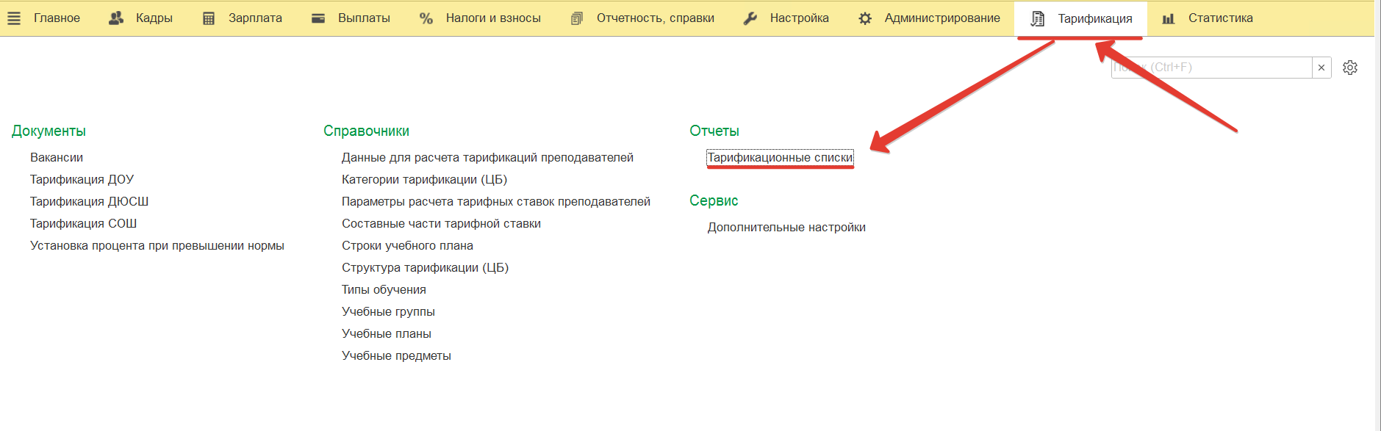Open settings gear beside the search box
This screenshot has height=431, width=1381.
tap(1350, 68)
